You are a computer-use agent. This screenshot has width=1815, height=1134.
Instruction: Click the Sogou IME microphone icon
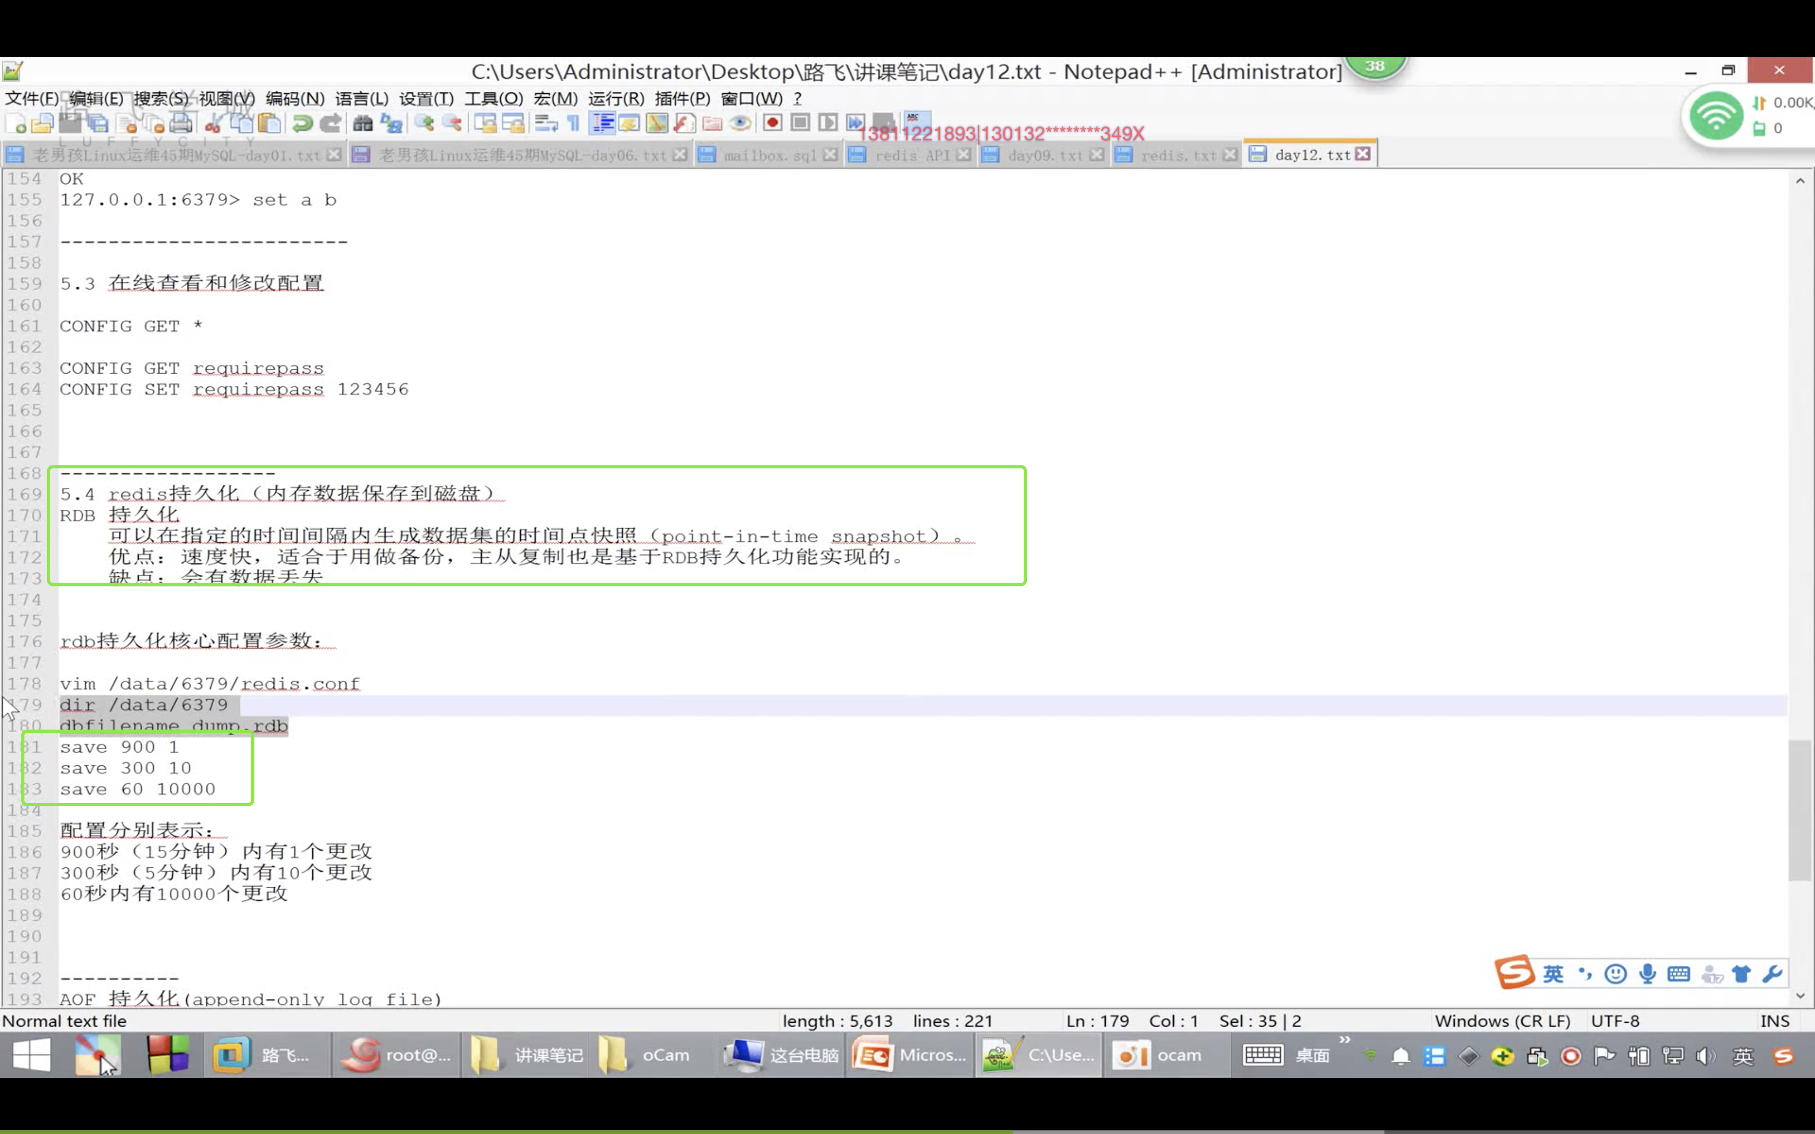coord(1647,974)
